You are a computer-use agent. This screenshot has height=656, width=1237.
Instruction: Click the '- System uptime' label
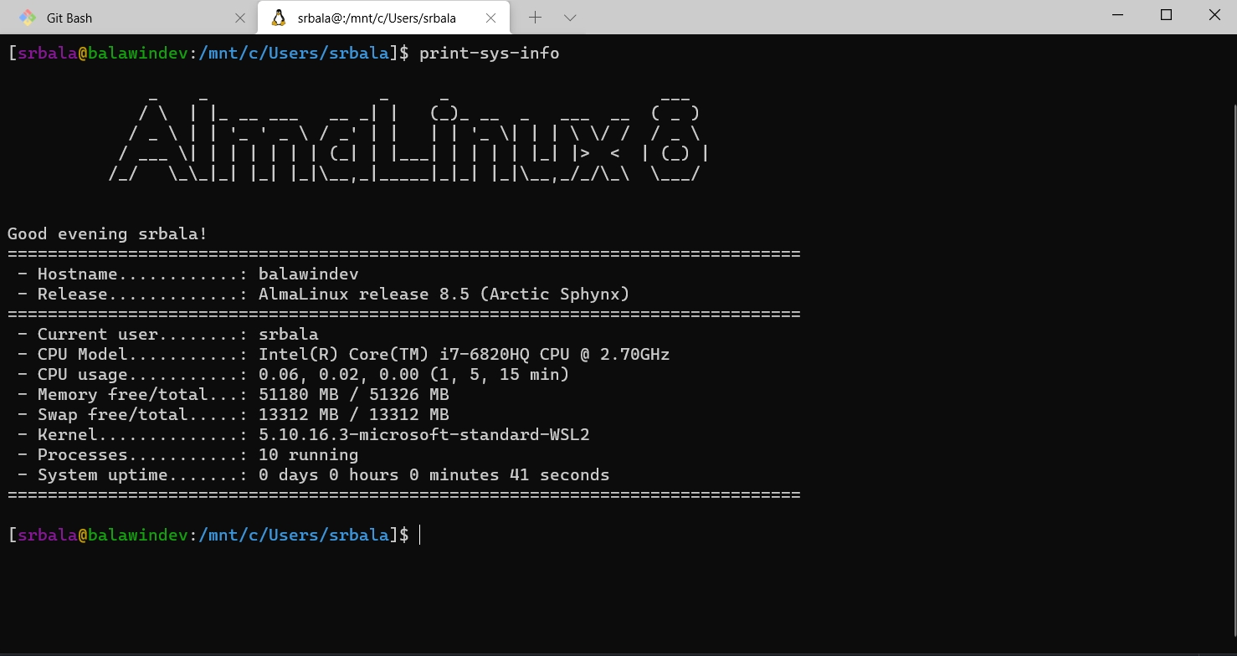[93, 475]
